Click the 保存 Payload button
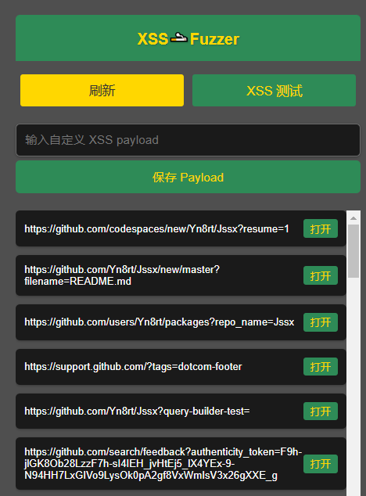This screenshot has width=366, height=496. 188,177
